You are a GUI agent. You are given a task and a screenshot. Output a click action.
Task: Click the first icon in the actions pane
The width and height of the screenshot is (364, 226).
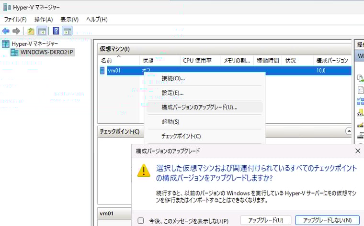361,78
